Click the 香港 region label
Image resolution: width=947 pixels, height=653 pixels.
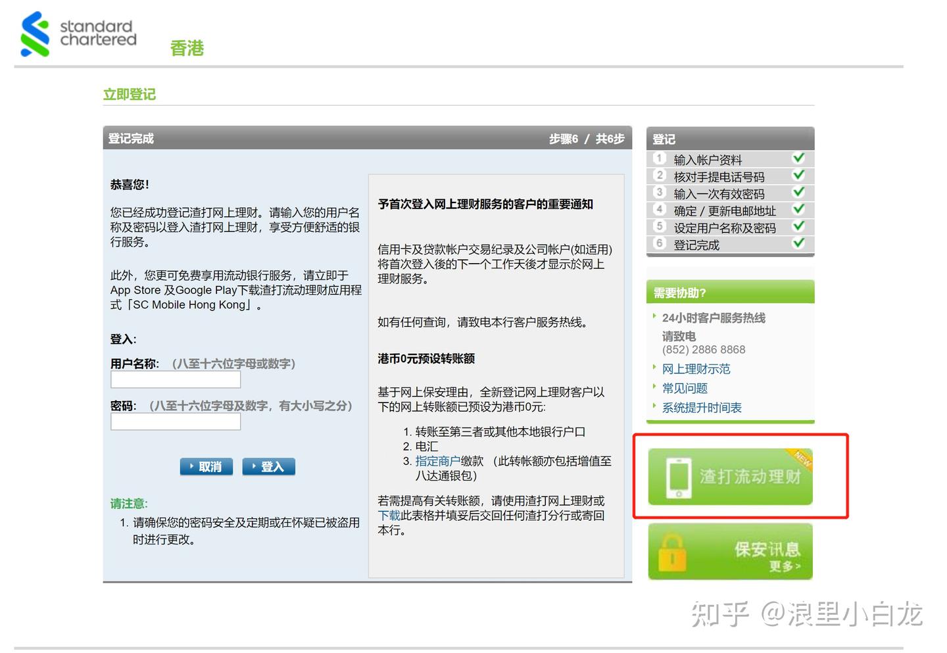(186, 48)
